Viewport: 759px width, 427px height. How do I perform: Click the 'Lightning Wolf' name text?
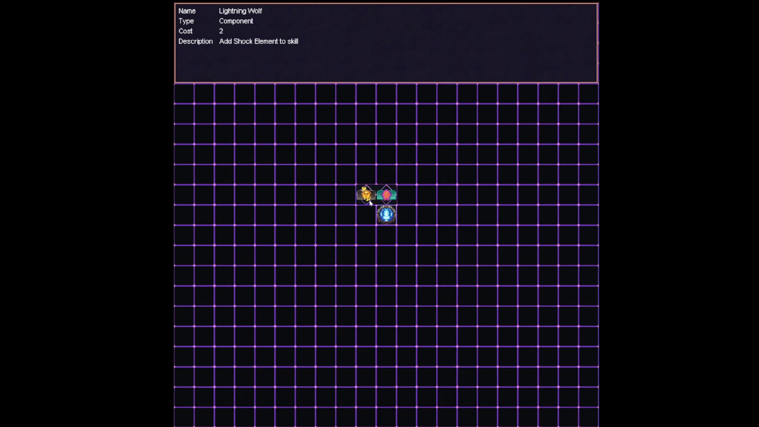pos(240,11)
